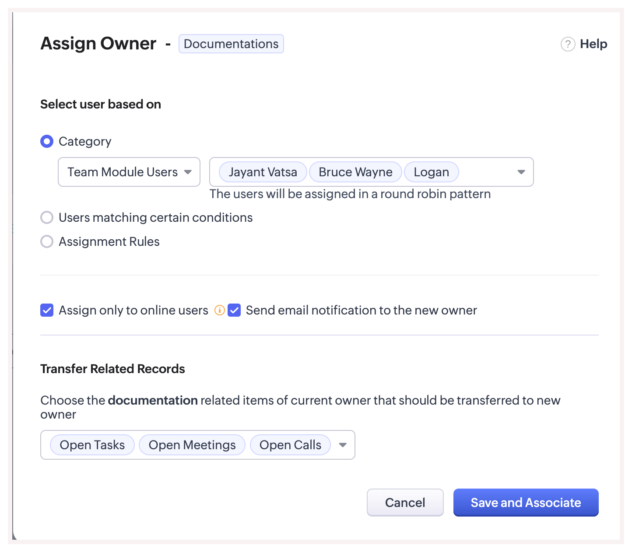This screenshot has width=632, height=552.
Task: Select Users matching certain conditions option
Action: [x=47, y=218]
